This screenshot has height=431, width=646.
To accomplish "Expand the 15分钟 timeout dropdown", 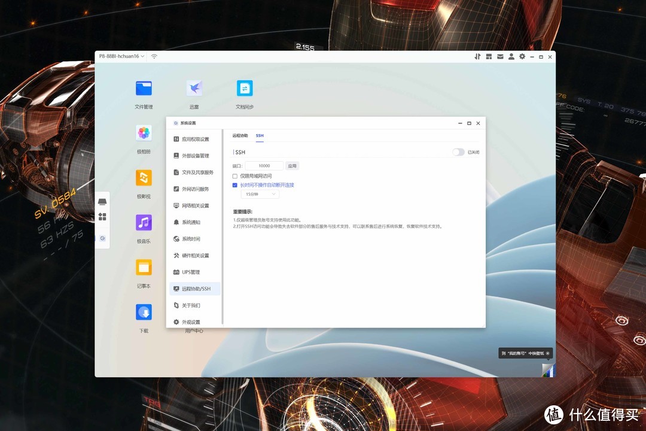I will click(x=260, y=195).
